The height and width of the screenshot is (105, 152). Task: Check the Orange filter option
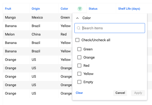point(80,57)
